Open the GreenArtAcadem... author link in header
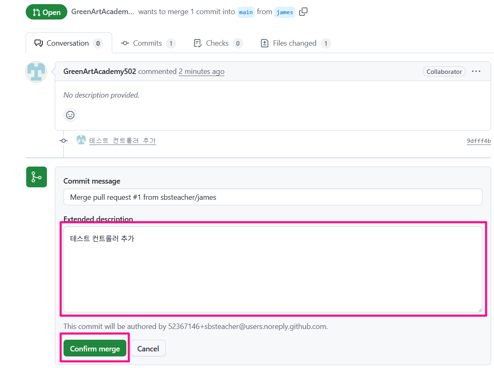This screenshot has height=368, width=494. 103,12
